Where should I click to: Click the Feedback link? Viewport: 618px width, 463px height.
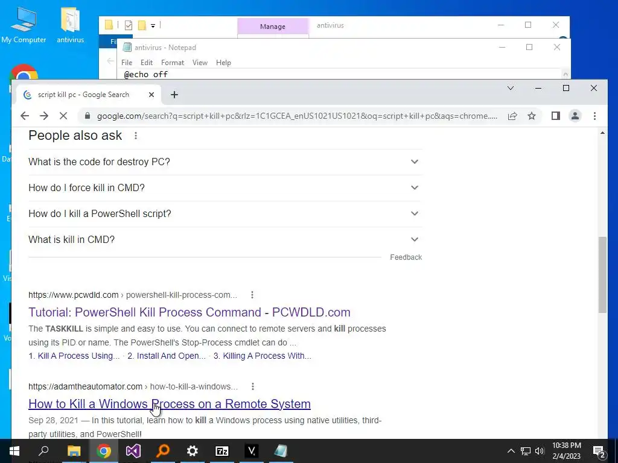[x=406, y=257]
